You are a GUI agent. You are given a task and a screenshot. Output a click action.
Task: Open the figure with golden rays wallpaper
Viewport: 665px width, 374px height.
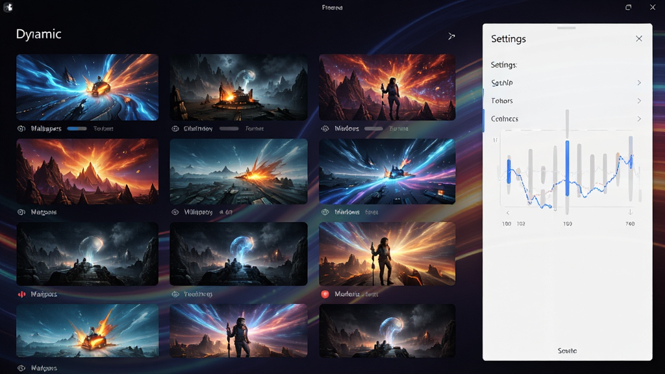(x=387, y=254)
